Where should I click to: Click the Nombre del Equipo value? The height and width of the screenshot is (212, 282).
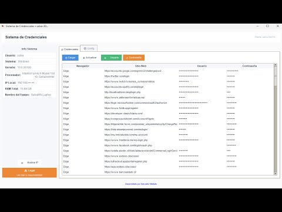point(41,95)
